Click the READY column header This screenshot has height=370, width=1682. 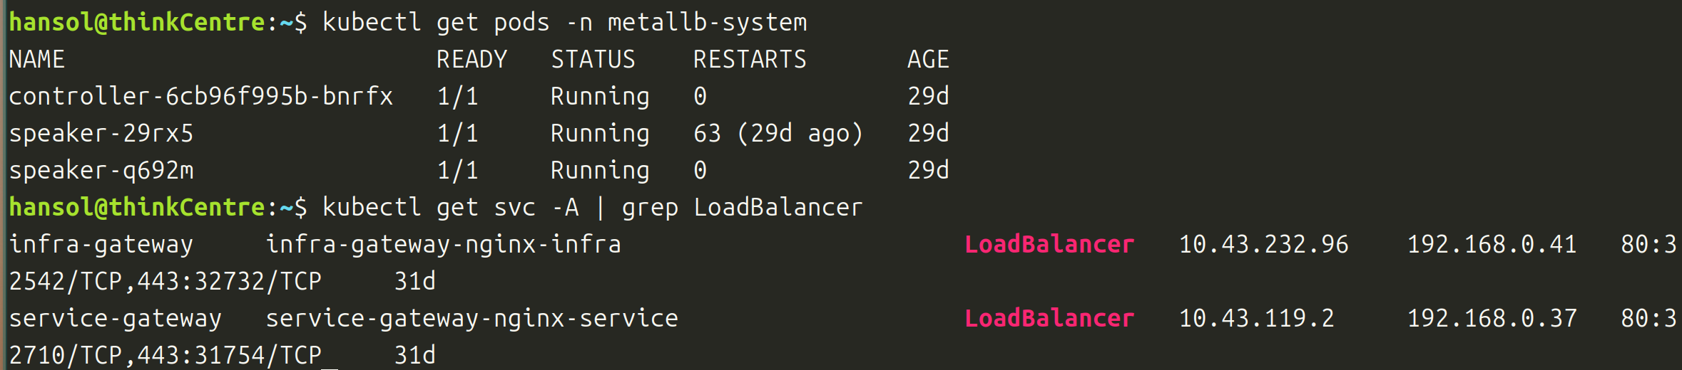472,59
